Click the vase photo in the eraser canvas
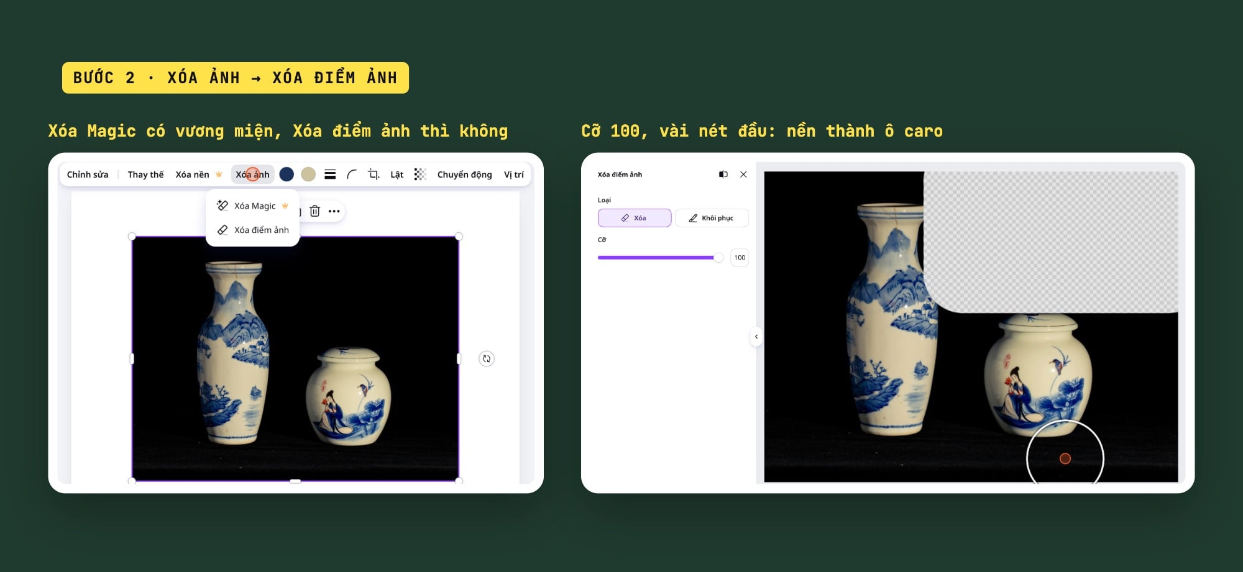Viewport: 1243px width, 572px height. coord(971,327)
